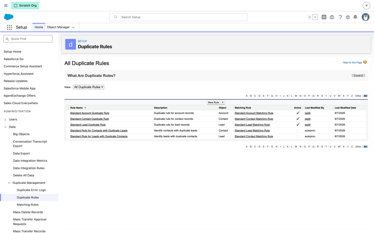Open the App Launcher dots grid

[x=9, y=27]
